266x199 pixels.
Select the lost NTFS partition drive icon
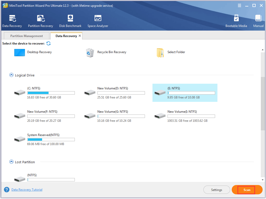pos(20,179)
